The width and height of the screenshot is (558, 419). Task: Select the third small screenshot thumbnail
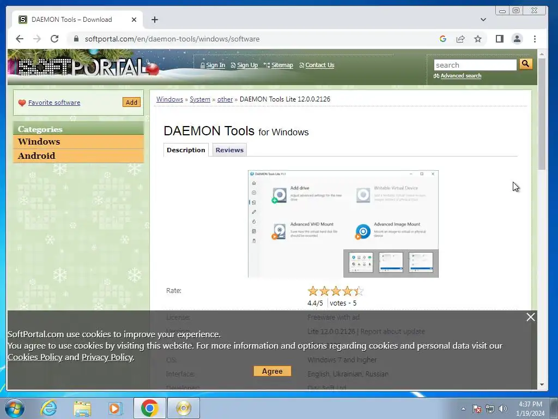(421, 262)
